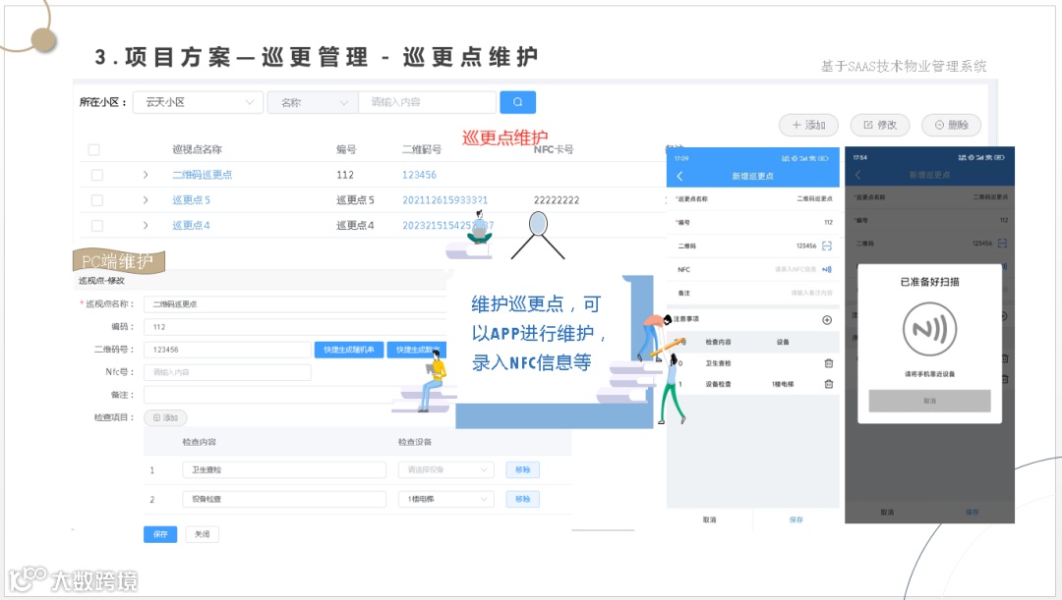This screenshot has height=600, width=1062.
Task: Check the box for row 巡更点5
Action: click(x=97, y=200)
